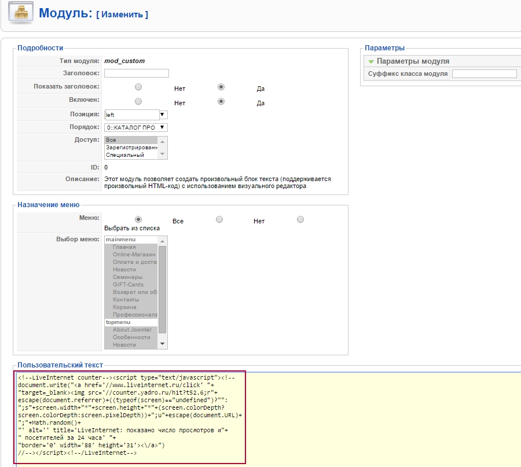521x467 pixels.
Task: Select Да for Включен
Action: pyautogui.click(x=221, y=101)
